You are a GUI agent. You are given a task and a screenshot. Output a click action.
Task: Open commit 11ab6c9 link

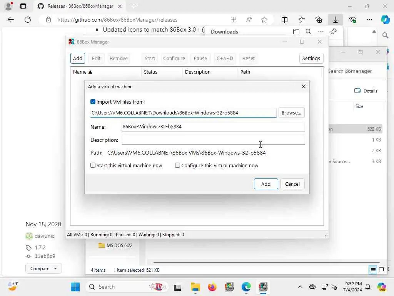(45, 256)
